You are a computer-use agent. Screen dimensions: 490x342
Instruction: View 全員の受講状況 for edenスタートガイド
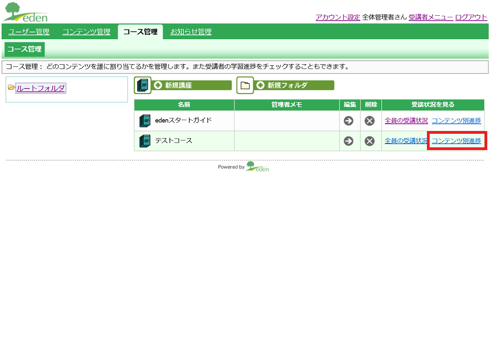pos(406,121)
